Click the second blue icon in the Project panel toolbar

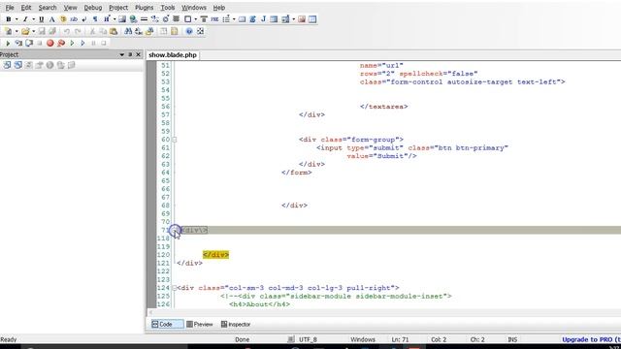[17, 65]
